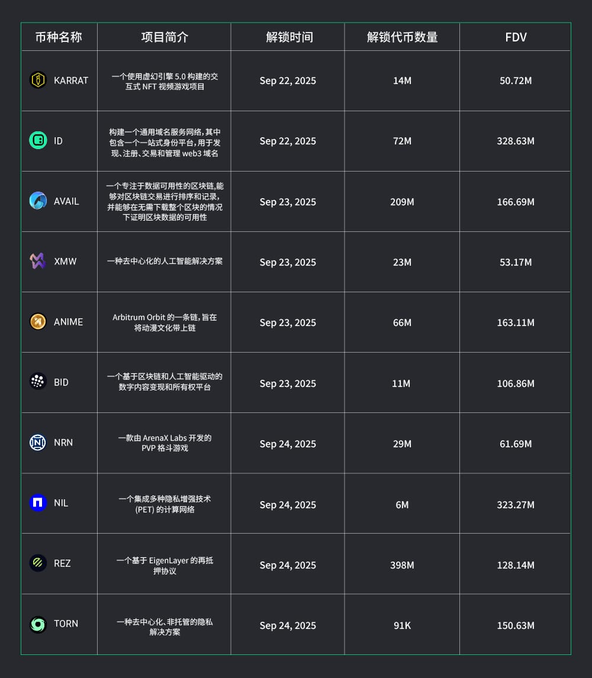Click the NRN token icon
The height and width of the screenshot is (678, 592).
click(38, 442)
